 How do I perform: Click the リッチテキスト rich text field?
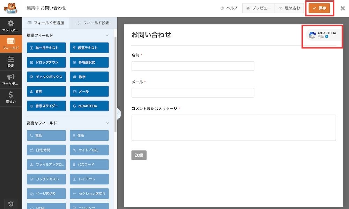[x=46, y=179]
